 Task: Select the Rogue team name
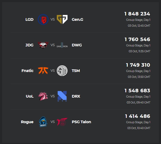[x=27, y=122]
